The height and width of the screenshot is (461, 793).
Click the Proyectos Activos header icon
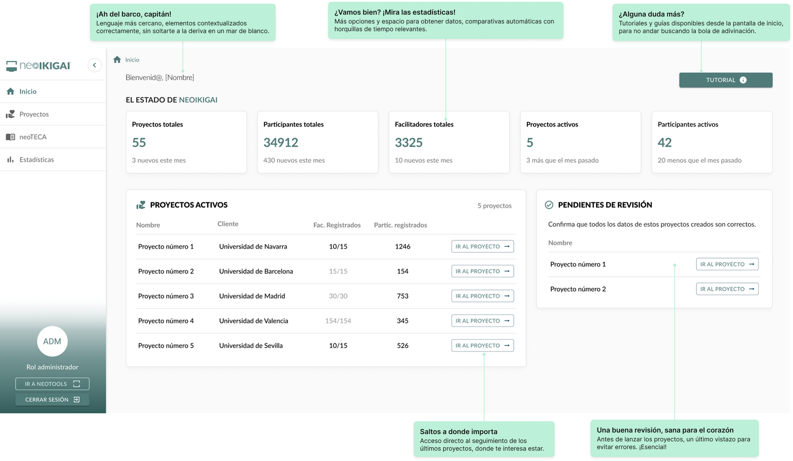(141, 205)
